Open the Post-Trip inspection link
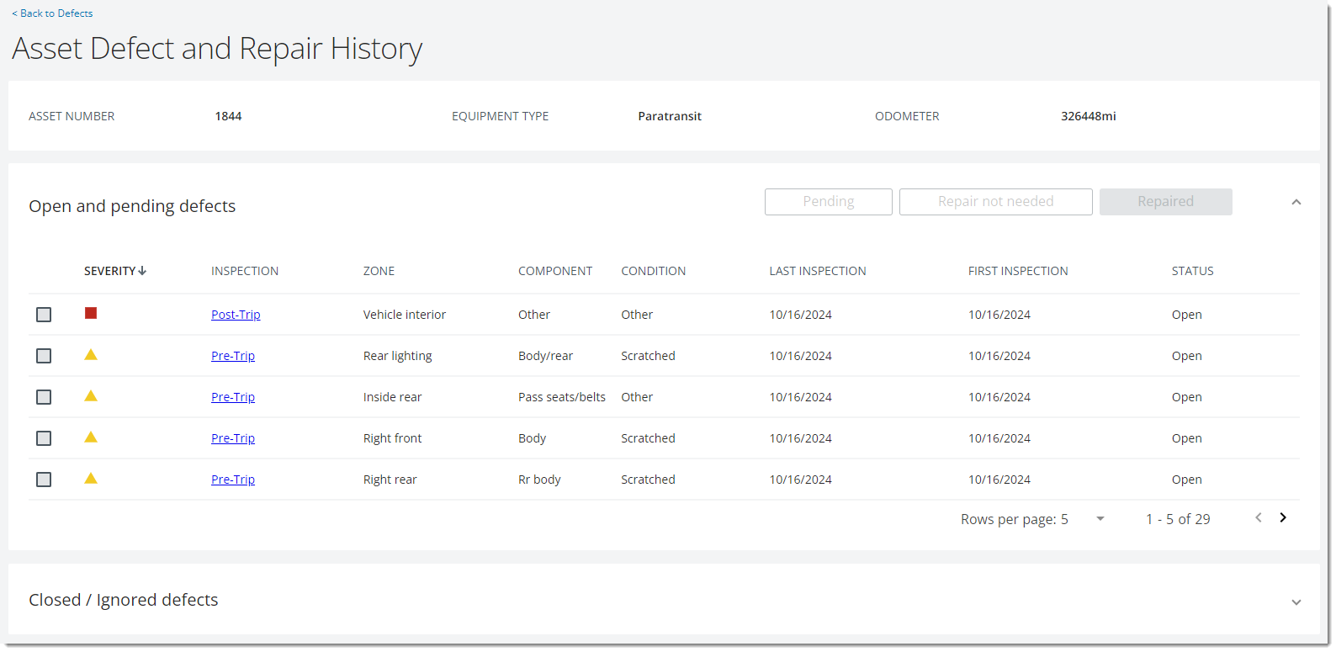 [236, 315]
